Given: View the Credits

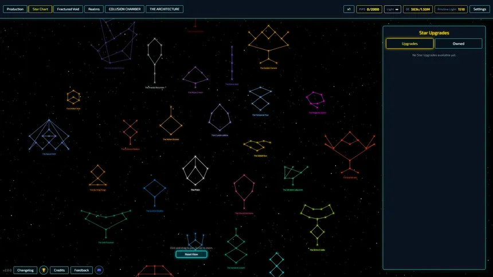Looking at the screenshot, I should point(59,270).
